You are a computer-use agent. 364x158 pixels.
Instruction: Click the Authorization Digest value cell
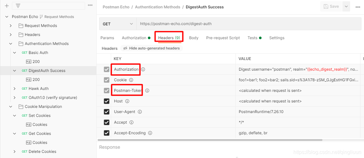click(x=298, y=69)
